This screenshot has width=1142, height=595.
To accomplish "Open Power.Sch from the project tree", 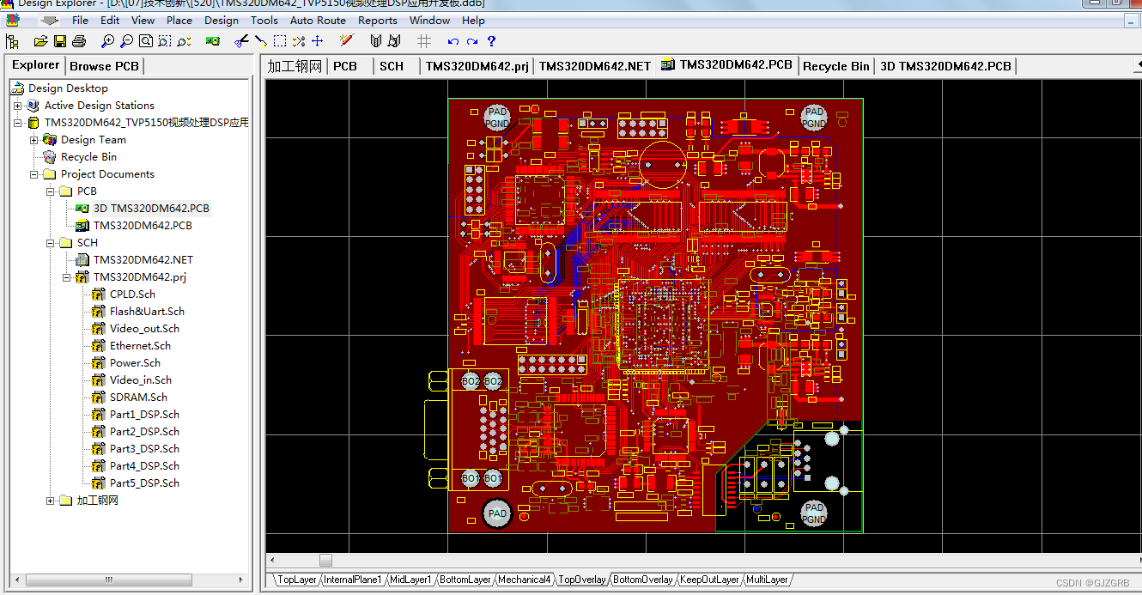I will [136, 362].
